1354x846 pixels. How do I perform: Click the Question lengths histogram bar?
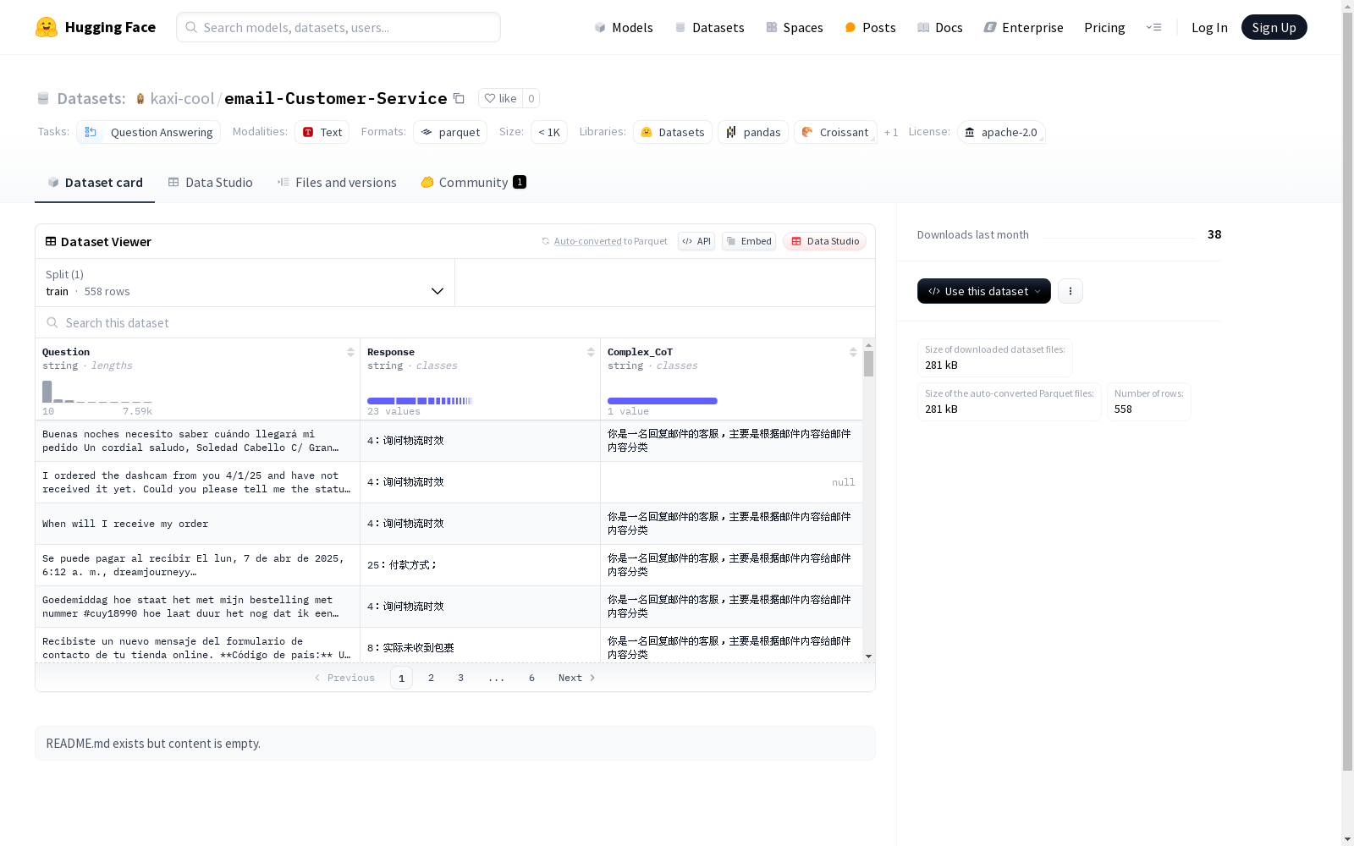click(47, 392)
